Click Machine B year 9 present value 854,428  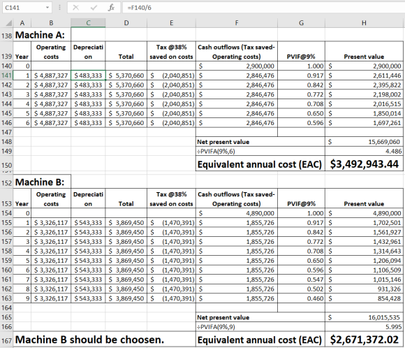[364, 298]
